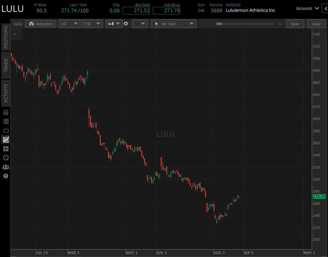Open the YTD range dropdown

click(92, 24)
